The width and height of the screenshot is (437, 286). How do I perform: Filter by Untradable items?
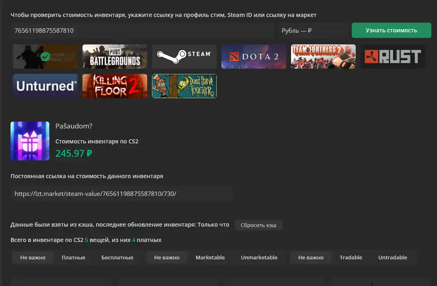tap(393, 258)
